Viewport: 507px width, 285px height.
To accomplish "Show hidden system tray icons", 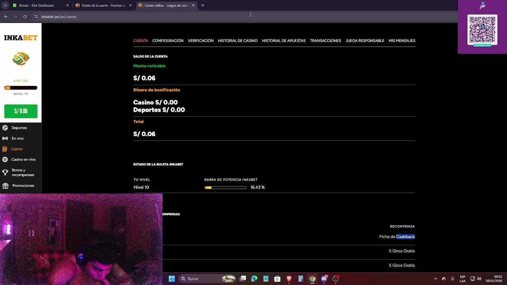I will 436,279.
